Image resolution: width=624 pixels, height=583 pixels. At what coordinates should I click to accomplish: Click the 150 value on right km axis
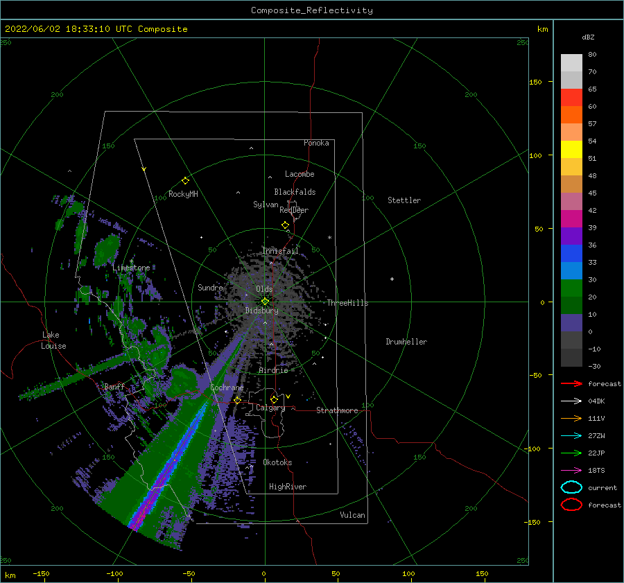click(535, 82)
